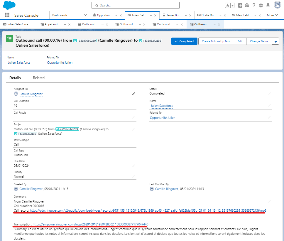Open the more actions dropdown arrow

pyautogui.click(x=275, y=41)
